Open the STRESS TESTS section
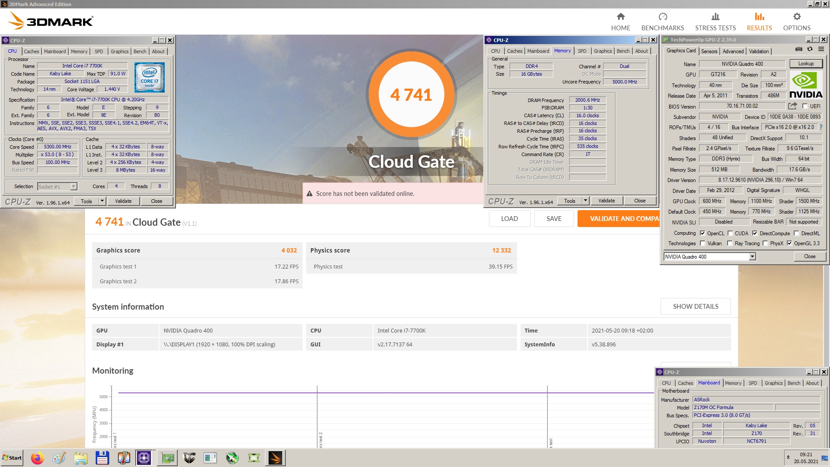 tap(715, 22)
